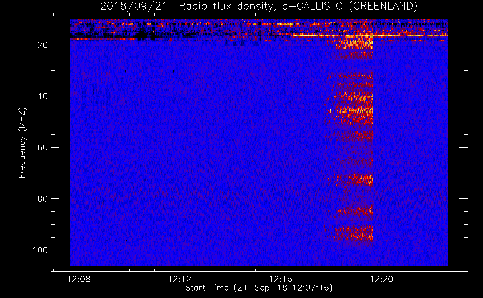Click the '60' frequency tick label
Screen dimensions: 483x298
click(x=43, y=148)
